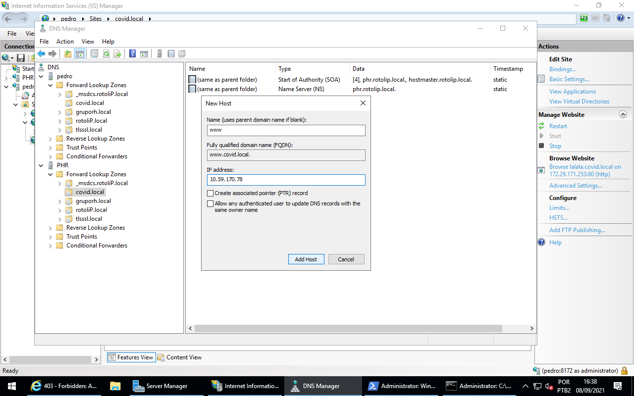The width and height of the screenshot is (634, 396).
Task: Toggle the Show/Hide Console Tree icon
Action: (x=79, y=54)
